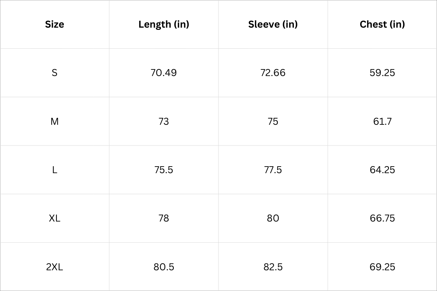
Task: Select the 69.25 chest cell
Action: point(382,267)
